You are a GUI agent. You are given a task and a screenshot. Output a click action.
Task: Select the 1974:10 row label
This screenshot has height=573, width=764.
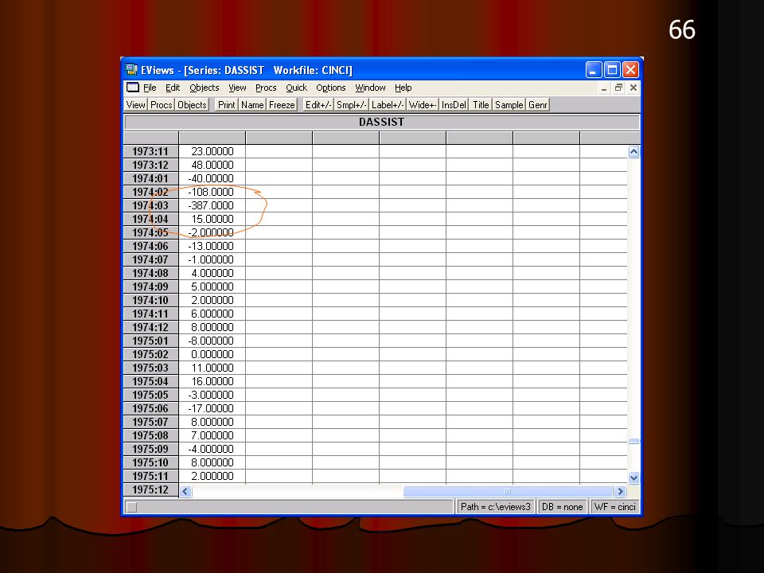coord(151,300)
